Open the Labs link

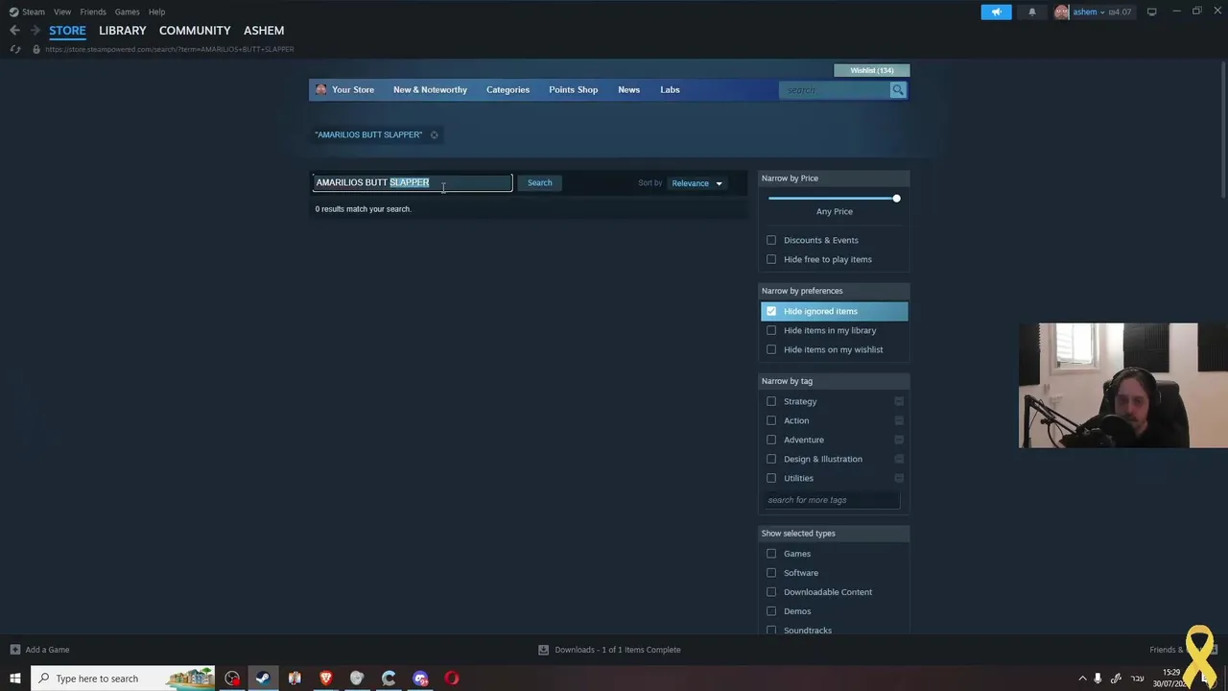coord(670,90)
